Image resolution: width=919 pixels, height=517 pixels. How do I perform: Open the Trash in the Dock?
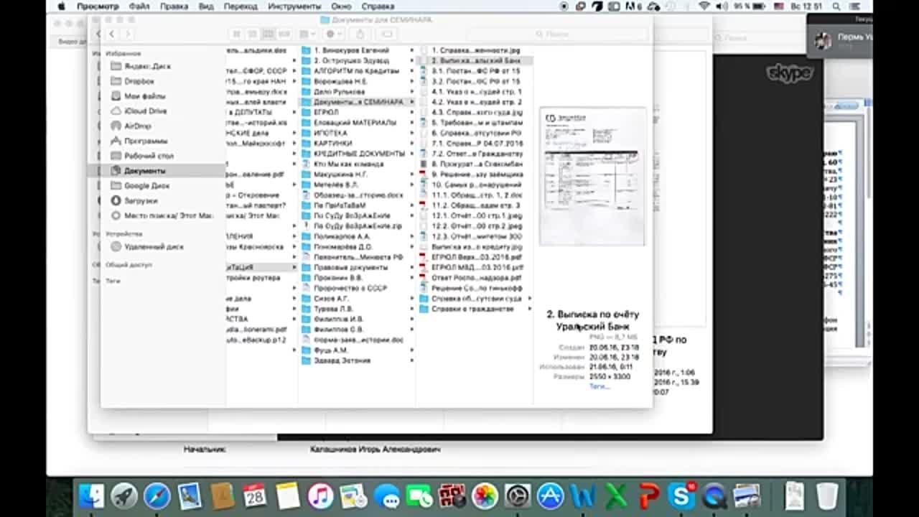click(827, 496)
